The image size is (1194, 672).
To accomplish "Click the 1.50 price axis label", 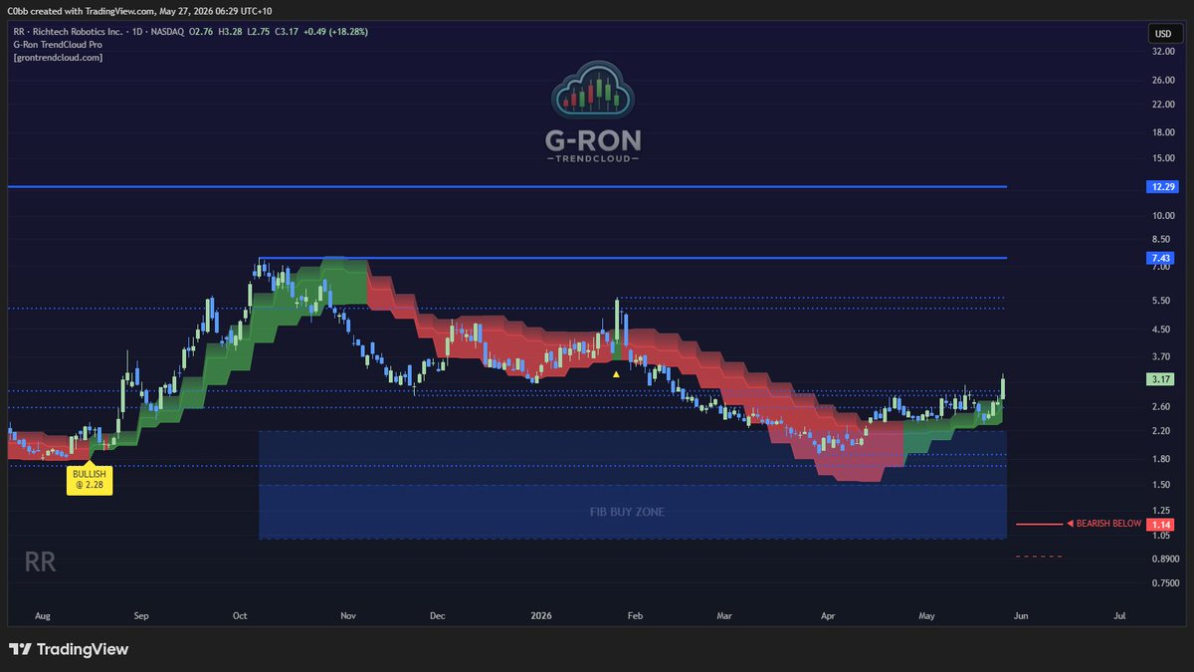I will [1163, 485].
